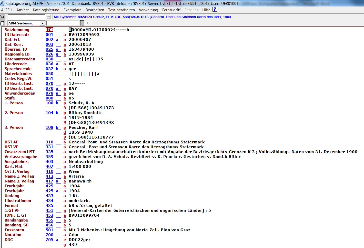Click the top record number input field
The image size is (364, 248).
27,17
